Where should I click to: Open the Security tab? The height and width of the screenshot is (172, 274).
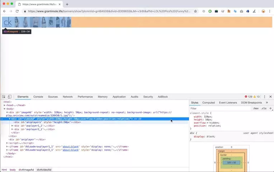click(x=148, y=96)
